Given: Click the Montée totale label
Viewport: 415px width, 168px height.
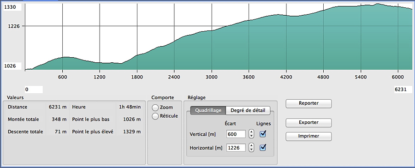Looking at the screenshot, I should [x=24, y=119].
